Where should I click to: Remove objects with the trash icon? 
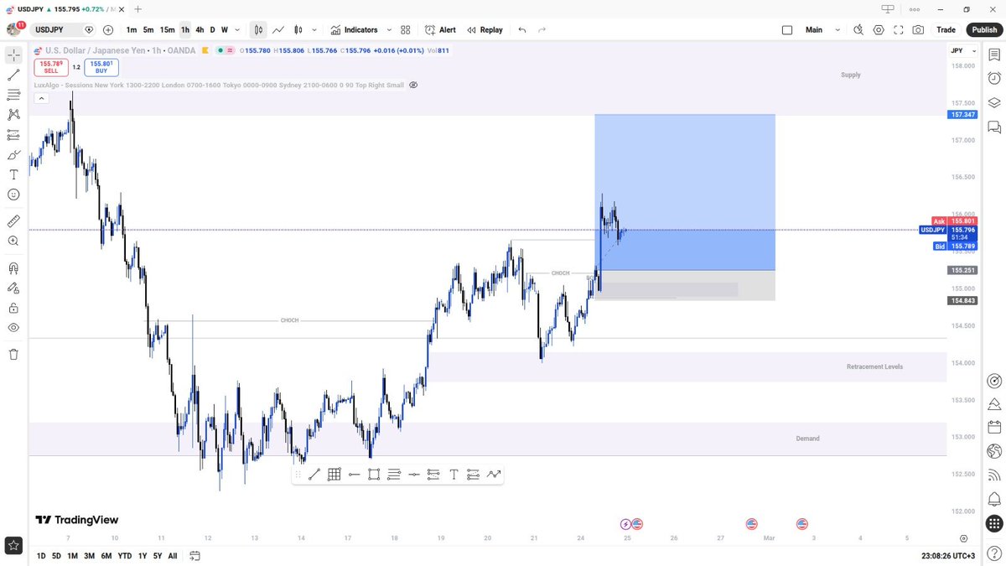13,354
